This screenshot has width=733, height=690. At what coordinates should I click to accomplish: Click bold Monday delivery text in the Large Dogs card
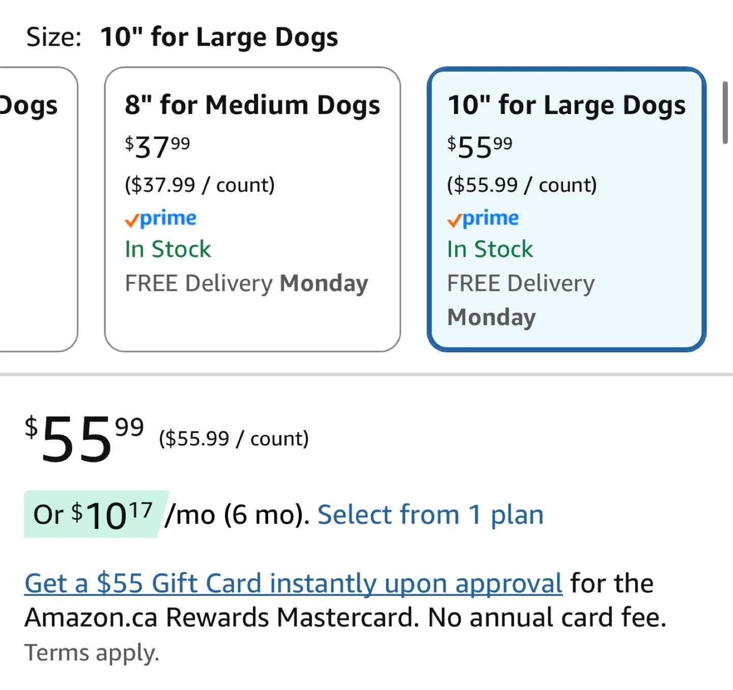point(492,317)
